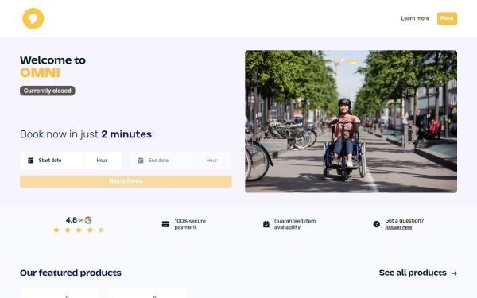Screen dimensions: 477x298
Task: Click the Rent here button
Action: pyautogui.click(x=126, y=181)
